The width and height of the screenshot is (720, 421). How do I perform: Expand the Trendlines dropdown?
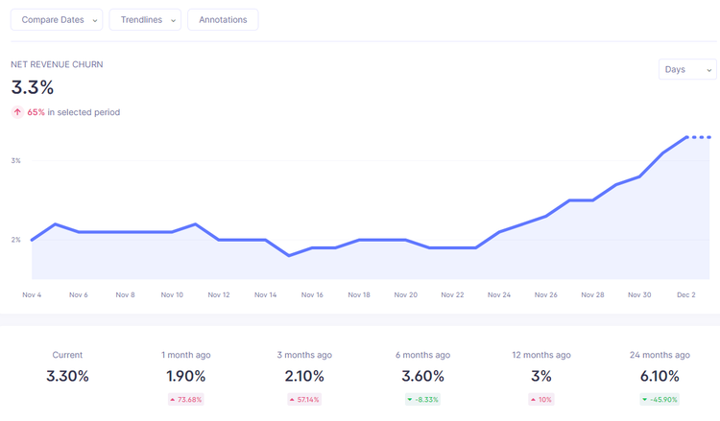tap(145, 20)
